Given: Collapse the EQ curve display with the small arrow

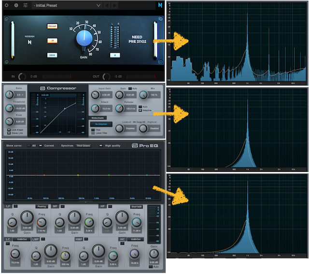Looking at the screenshot, I should 85,202.
